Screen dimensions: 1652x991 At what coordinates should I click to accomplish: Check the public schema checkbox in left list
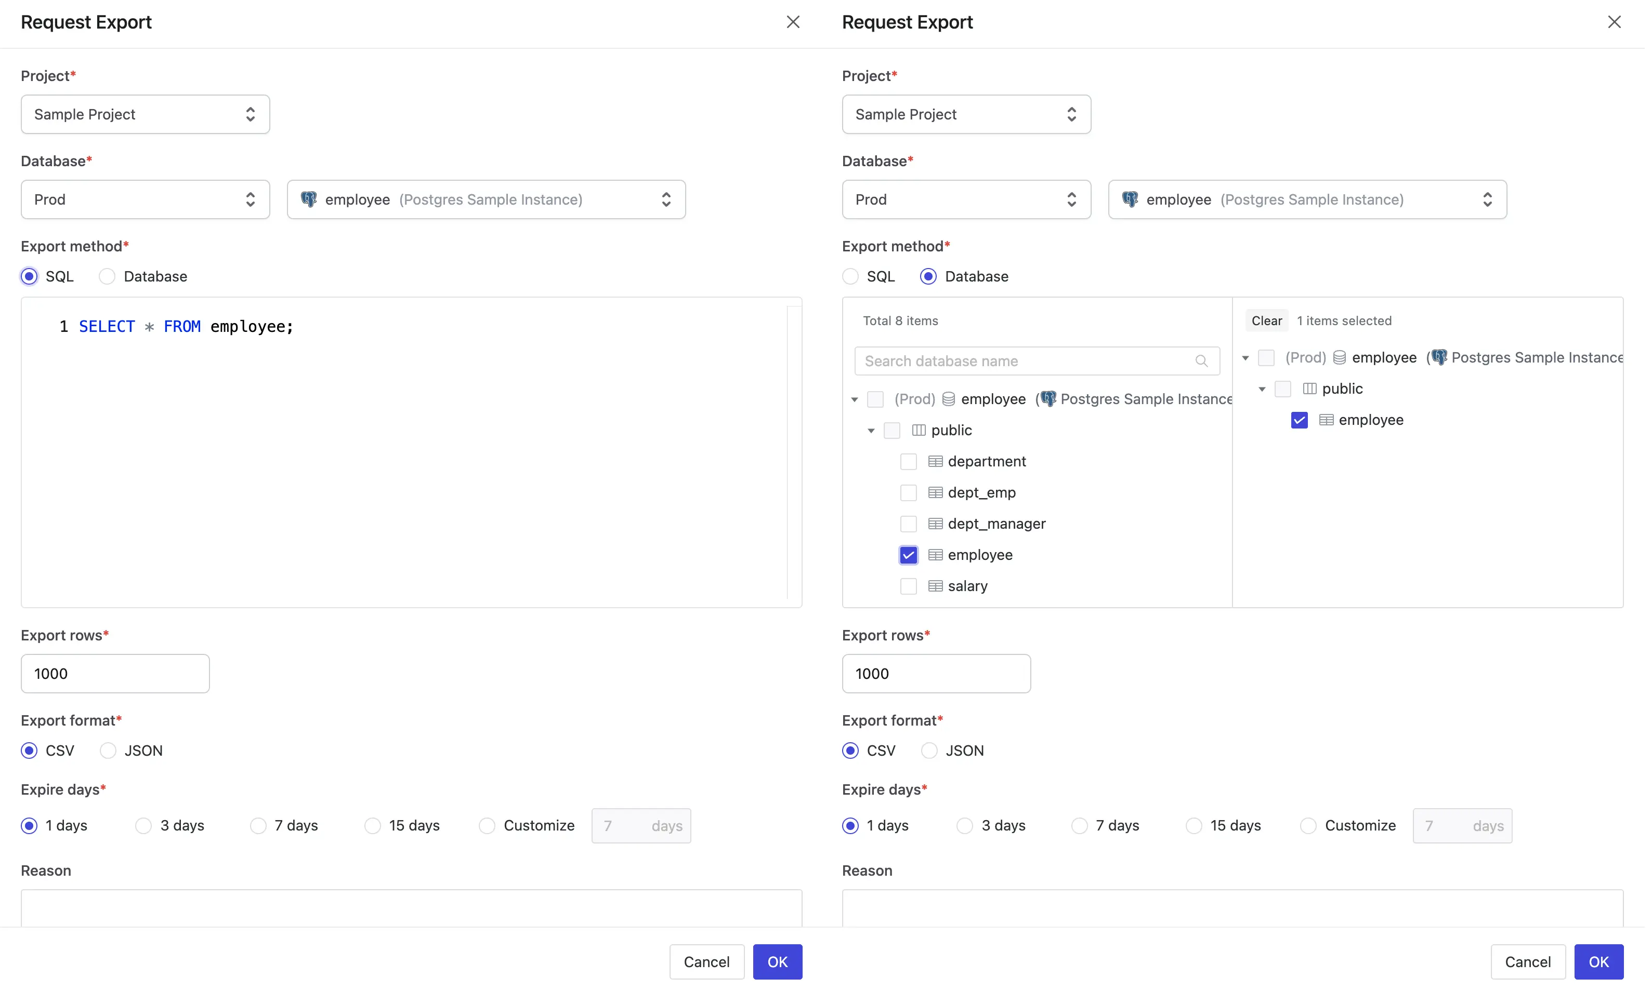pos(892,431)
